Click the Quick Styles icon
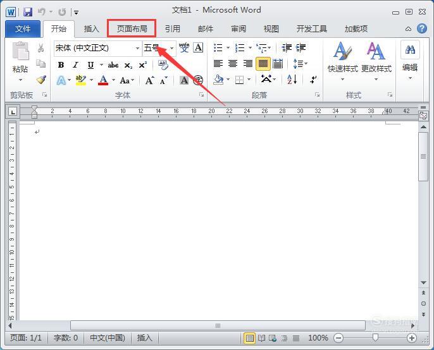The image size is (434, 350). coord(343,51)
